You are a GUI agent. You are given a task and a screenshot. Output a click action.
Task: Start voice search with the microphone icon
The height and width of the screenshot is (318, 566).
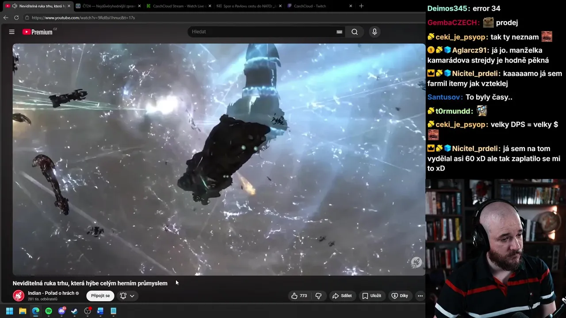click(x=375, y=32)
